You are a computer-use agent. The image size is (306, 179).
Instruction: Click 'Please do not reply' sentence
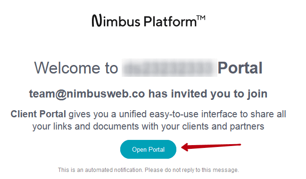pyautogui.click(x=191, y=170)
